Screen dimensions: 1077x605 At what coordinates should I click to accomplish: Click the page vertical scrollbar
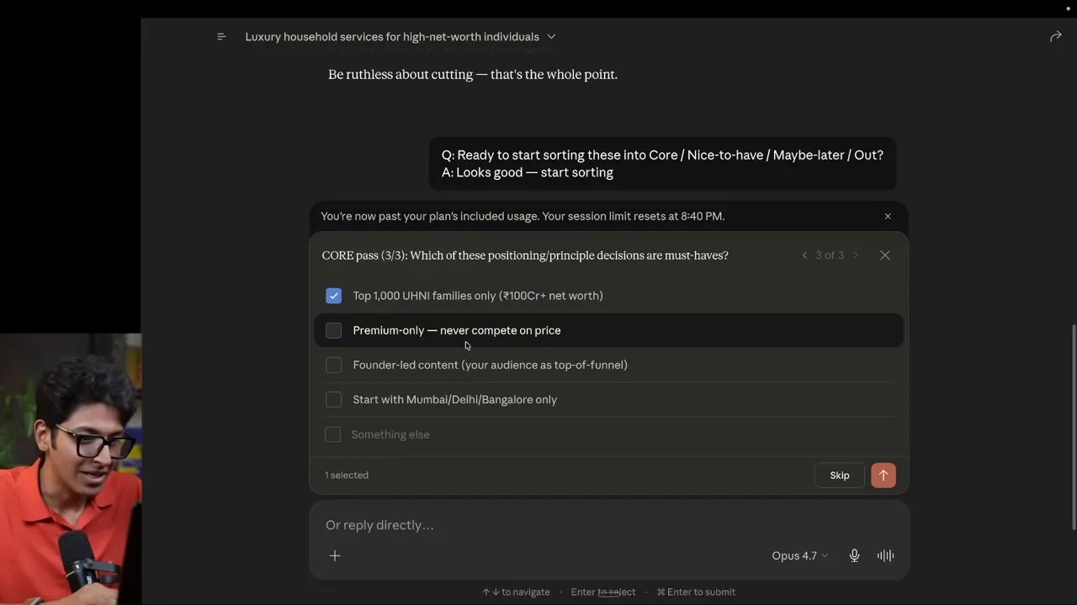(1074, 427)
